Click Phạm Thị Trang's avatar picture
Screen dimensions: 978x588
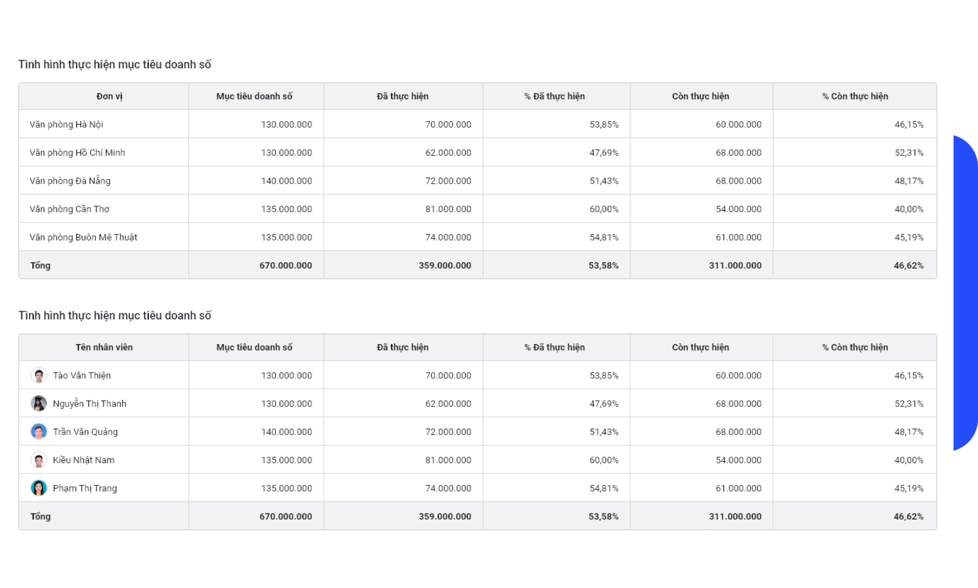[x=38, y=488]
